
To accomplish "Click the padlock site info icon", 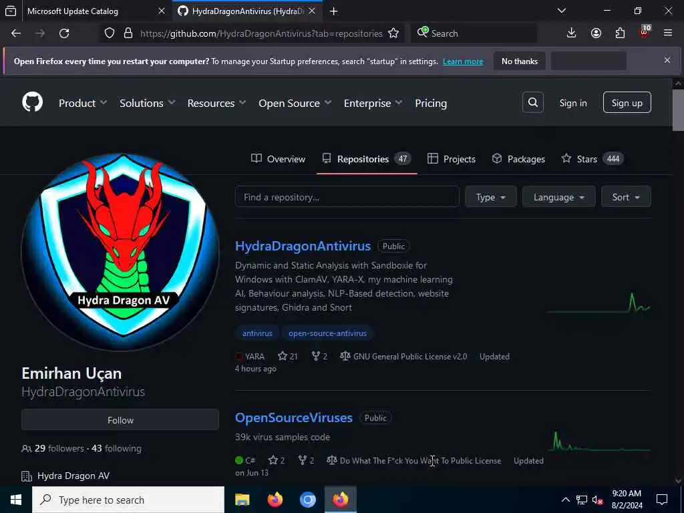I will tap(128, 33).
